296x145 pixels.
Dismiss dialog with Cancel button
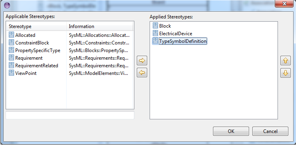[x=270, y=131]
